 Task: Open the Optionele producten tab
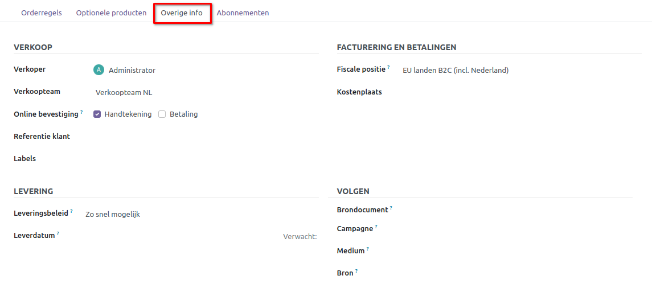[x=111, y=13]
